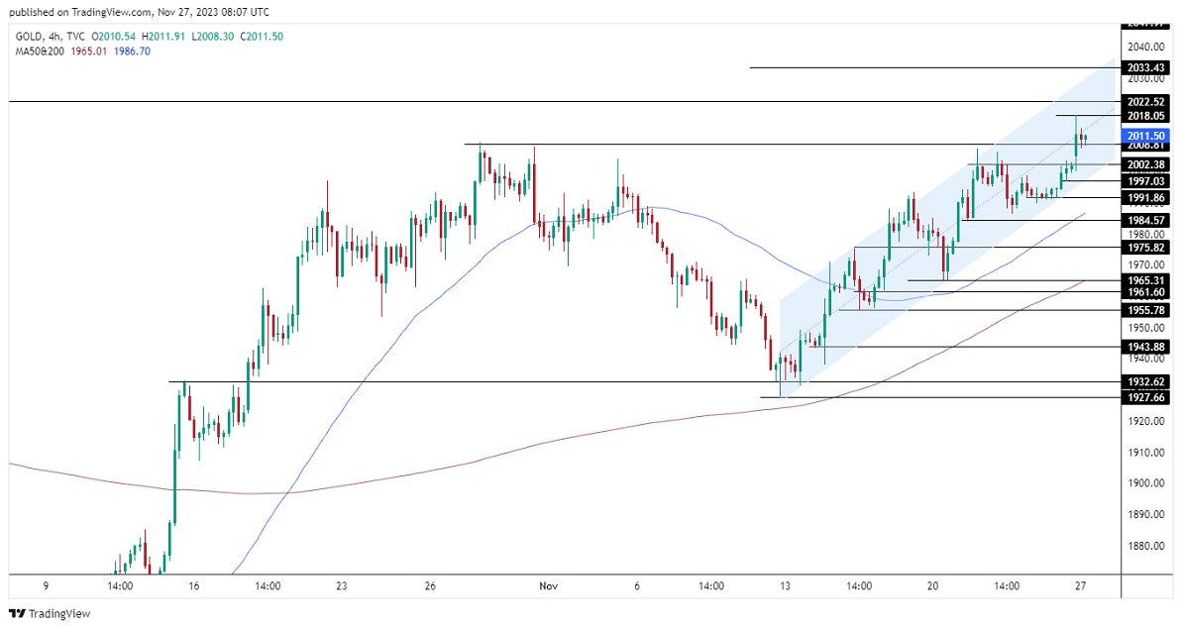
Task: Click the MA value 1965.01
Action: 89,52
